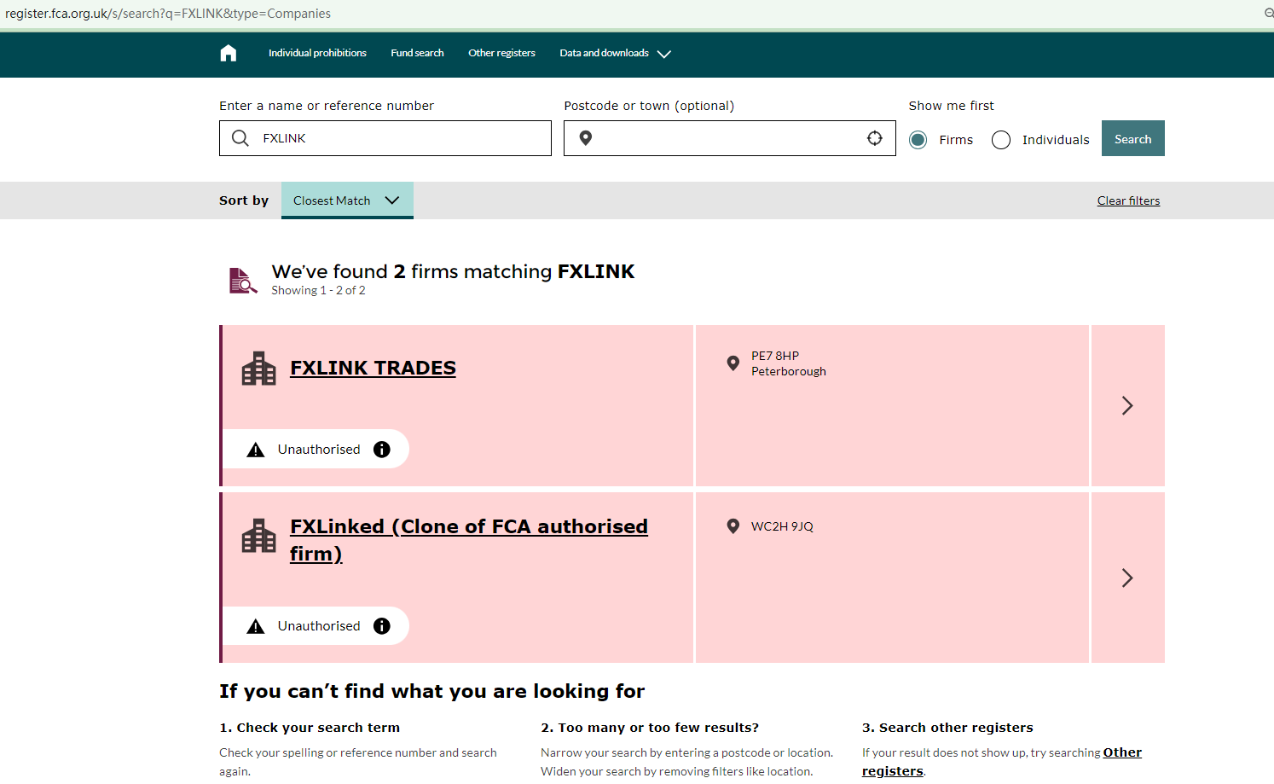Click the building icon for FXLINK TRADES

tap(258, 369)
